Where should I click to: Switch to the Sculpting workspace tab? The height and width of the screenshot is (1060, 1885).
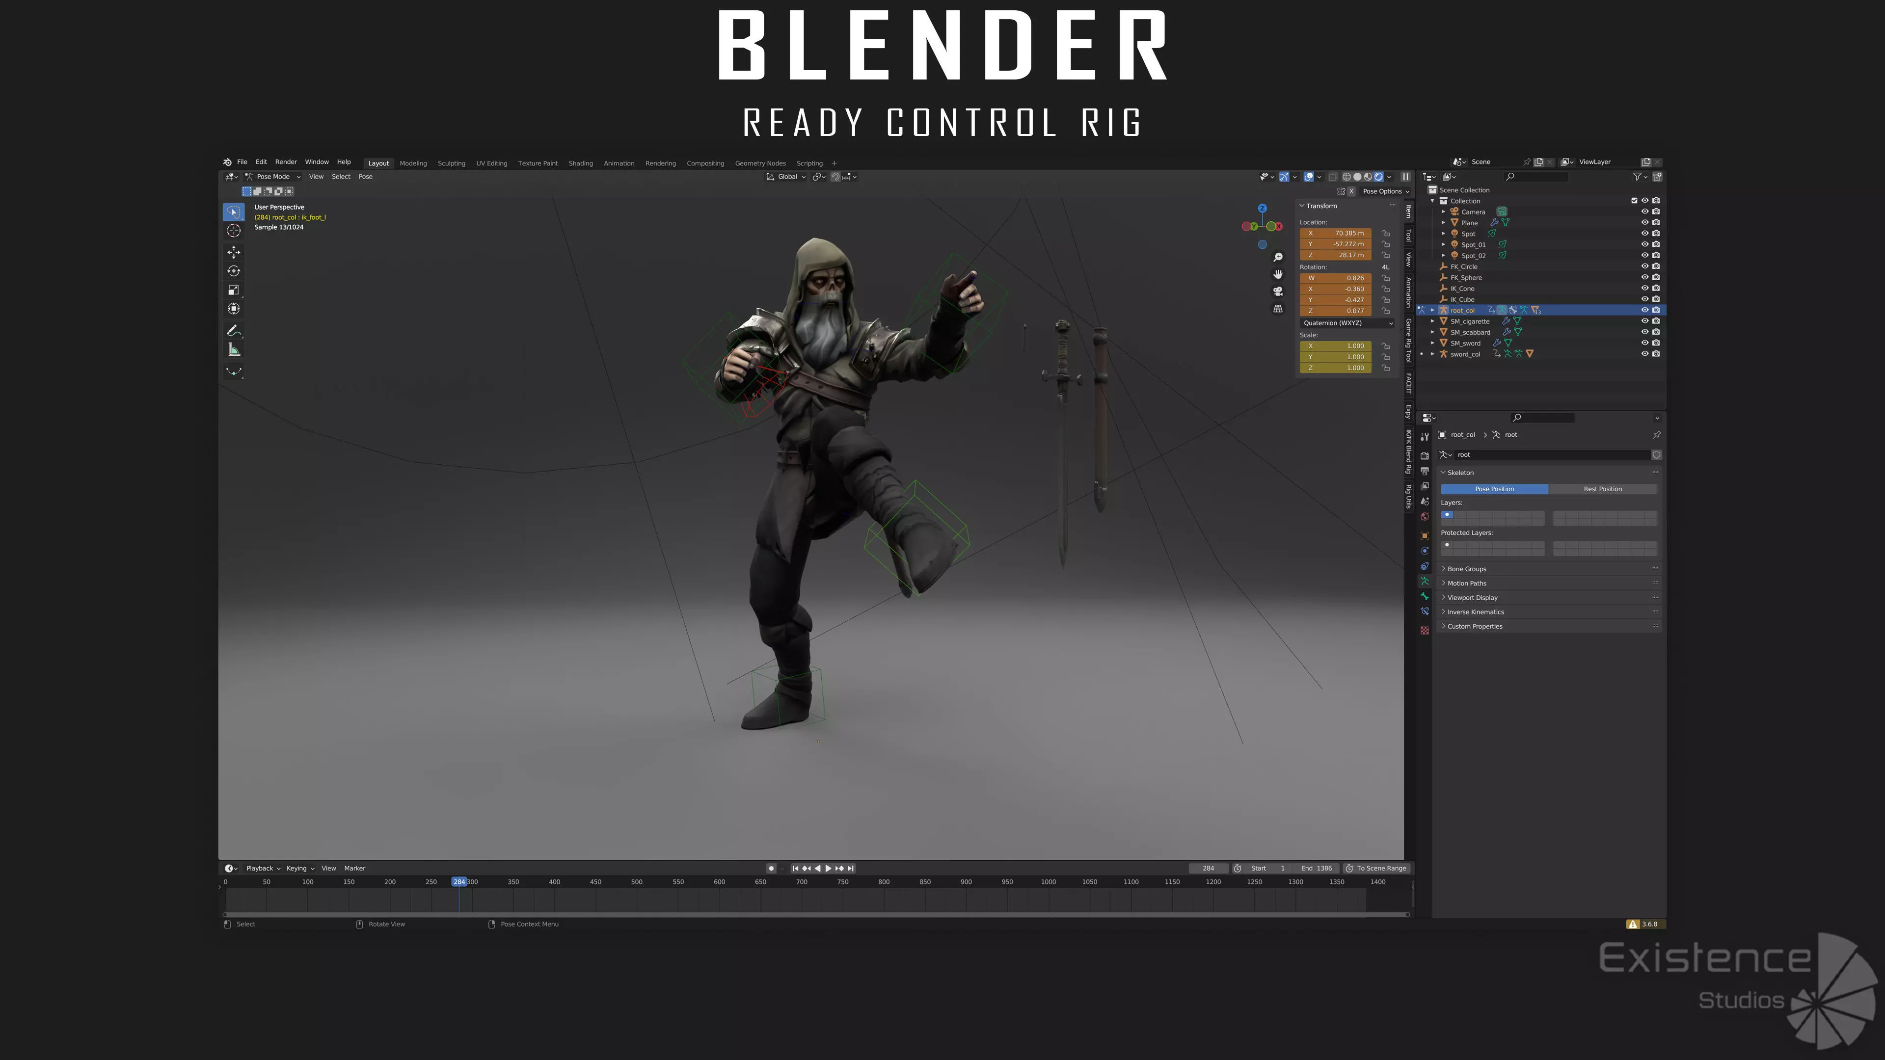[x=452, y=164]
